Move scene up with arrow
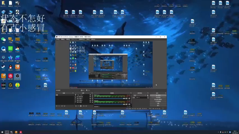The image size is (239, 134). pyautogui.click(x=62, y=106)
